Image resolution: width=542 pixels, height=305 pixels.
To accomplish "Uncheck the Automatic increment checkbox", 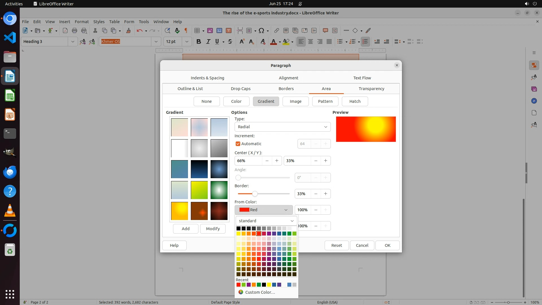I will pos(238,144).
